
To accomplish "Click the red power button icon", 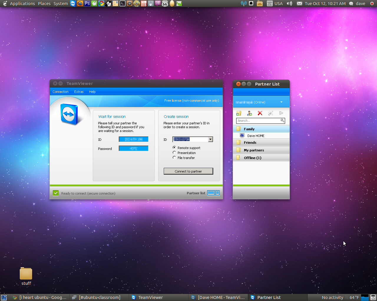I will pyautogui.click(x=372, y=4).
